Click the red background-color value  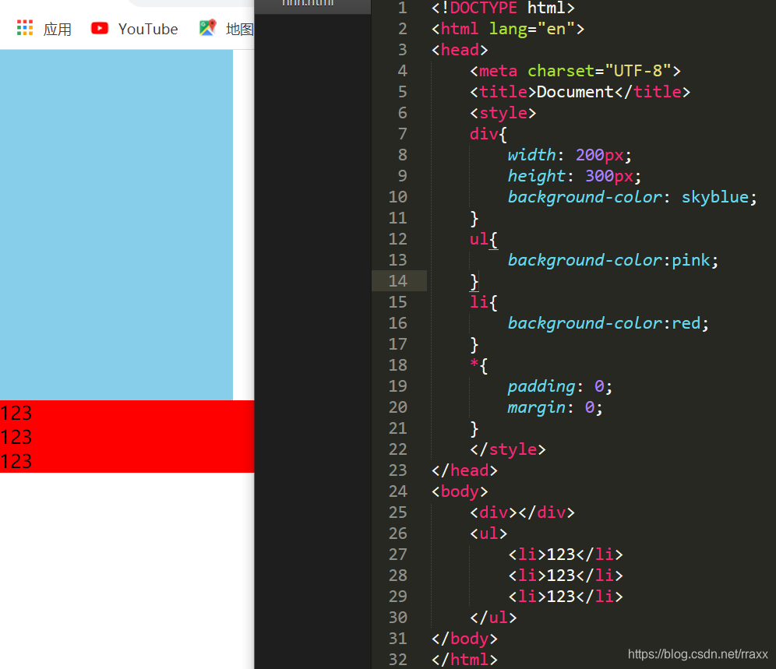[x=686, y=323]
